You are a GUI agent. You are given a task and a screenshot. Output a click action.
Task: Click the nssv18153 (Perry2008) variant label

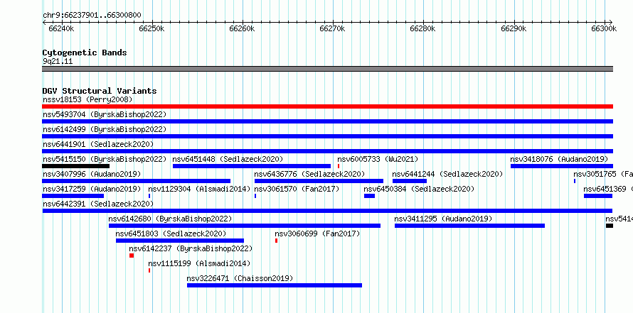pos(87,99)
